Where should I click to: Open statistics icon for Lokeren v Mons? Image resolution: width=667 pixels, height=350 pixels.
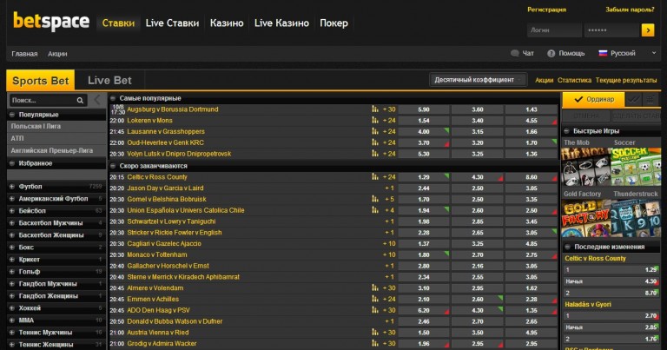tap(375, 121)
